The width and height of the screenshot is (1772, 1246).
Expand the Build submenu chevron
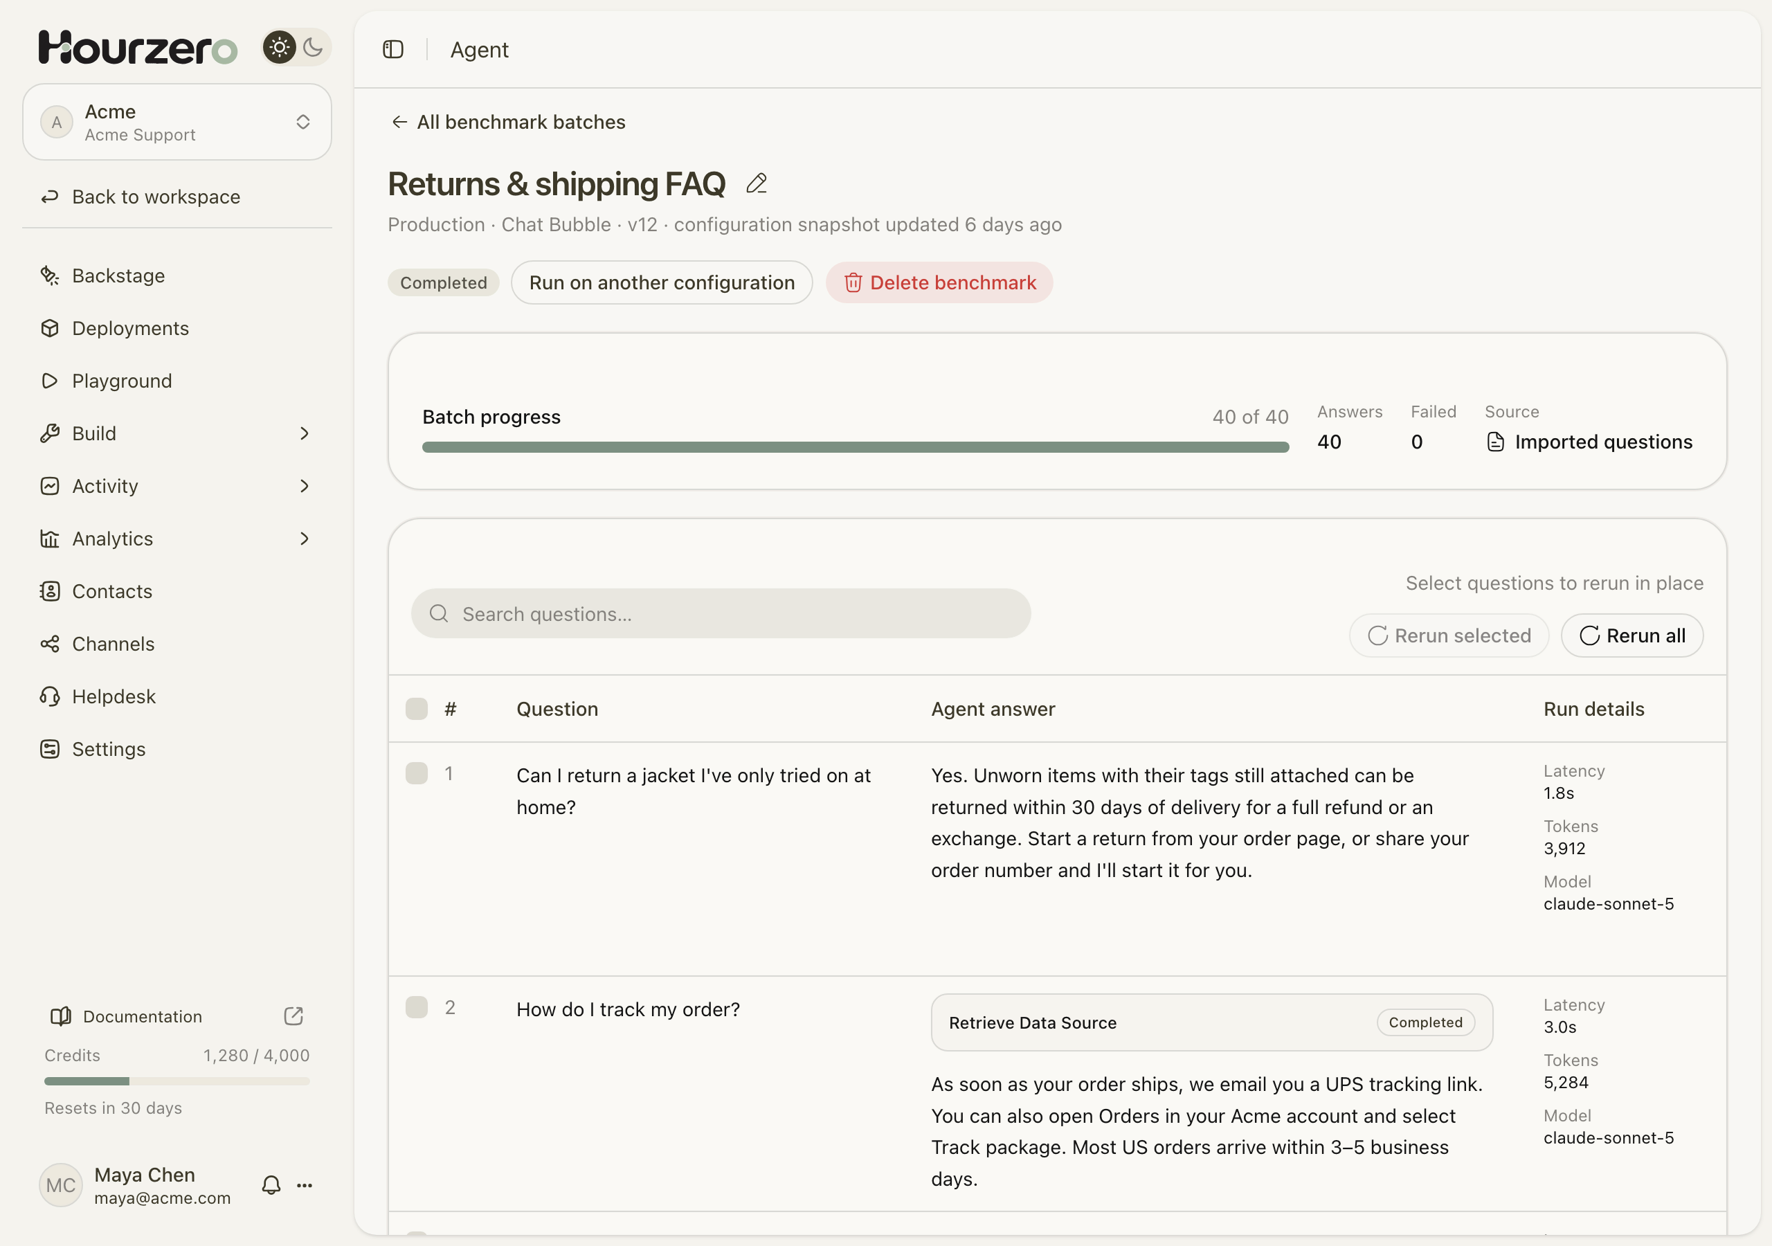[304, 434]
